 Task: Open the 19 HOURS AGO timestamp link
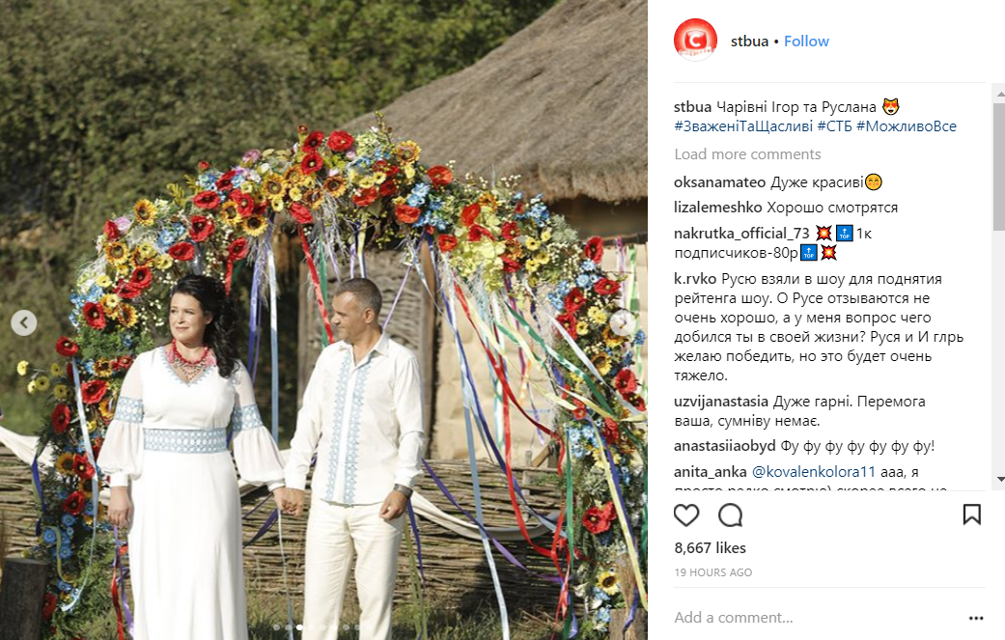click(x=713, y=572)
